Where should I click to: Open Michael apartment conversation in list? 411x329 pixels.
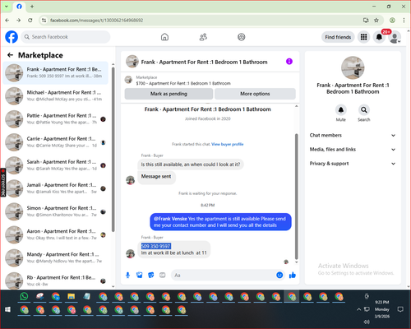click(56, 96)
